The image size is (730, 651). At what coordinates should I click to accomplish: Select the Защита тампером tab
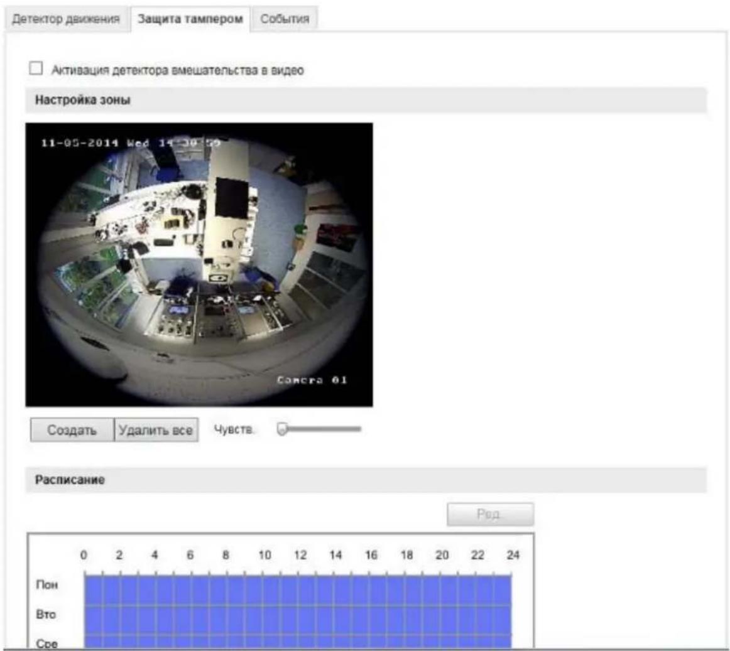tap(190, 19)
